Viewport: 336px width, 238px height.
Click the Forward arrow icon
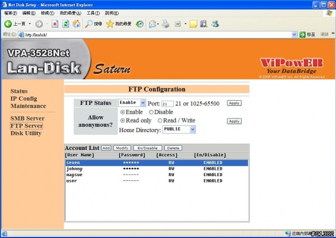(39, 24)
